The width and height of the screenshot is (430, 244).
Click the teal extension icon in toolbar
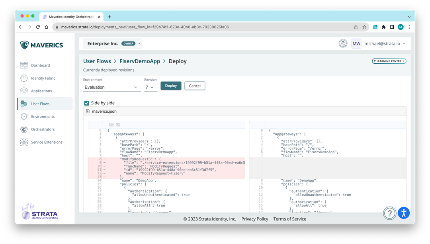[375, 27]
